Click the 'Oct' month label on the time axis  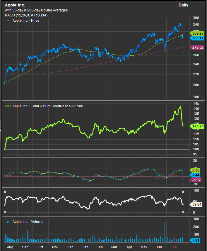coord(40,247)
